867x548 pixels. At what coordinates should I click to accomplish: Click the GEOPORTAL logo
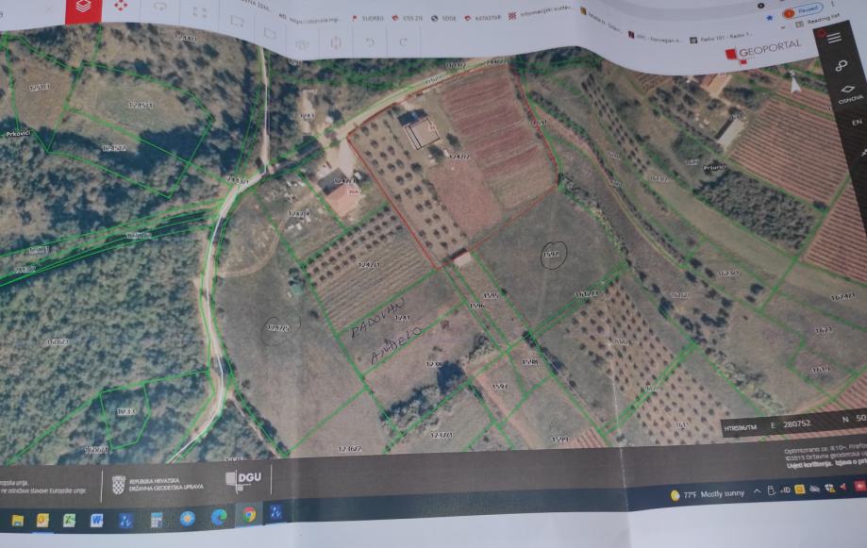point(763,50)
